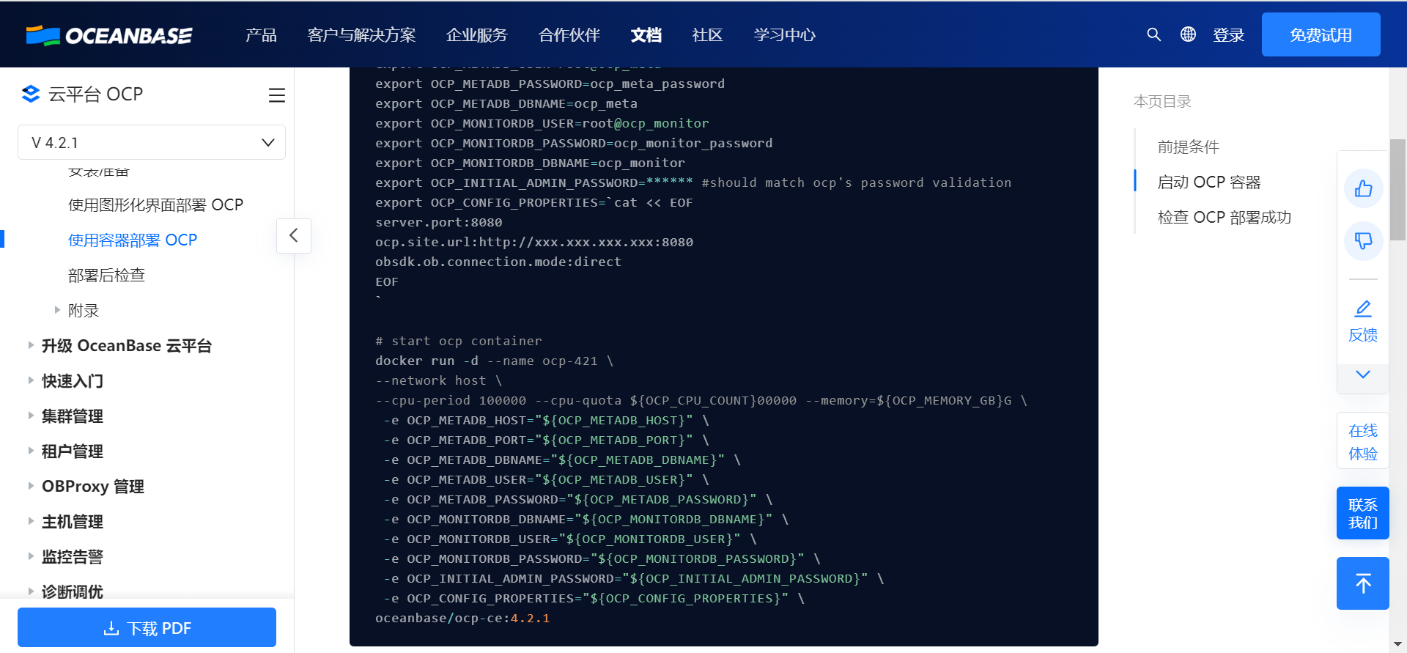1407x653 pixels.
Task: Expand feedback panel down chevron
Action: pyautogui.click(x=1362, y=375)
